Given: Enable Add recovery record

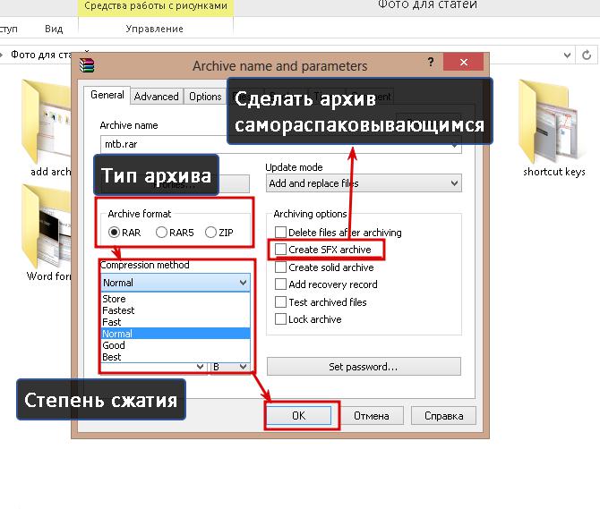Looking at the screenshot, I should point(280,284).
